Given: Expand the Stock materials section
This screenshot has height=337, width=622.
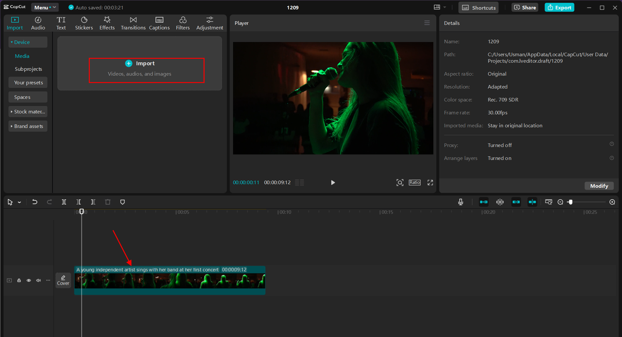Looking at the screenshot, I should coord(28,112).
